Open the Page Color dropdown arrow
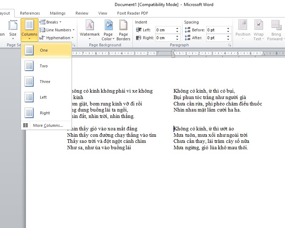This screenshot has width=285, height=228. (113, 39)
